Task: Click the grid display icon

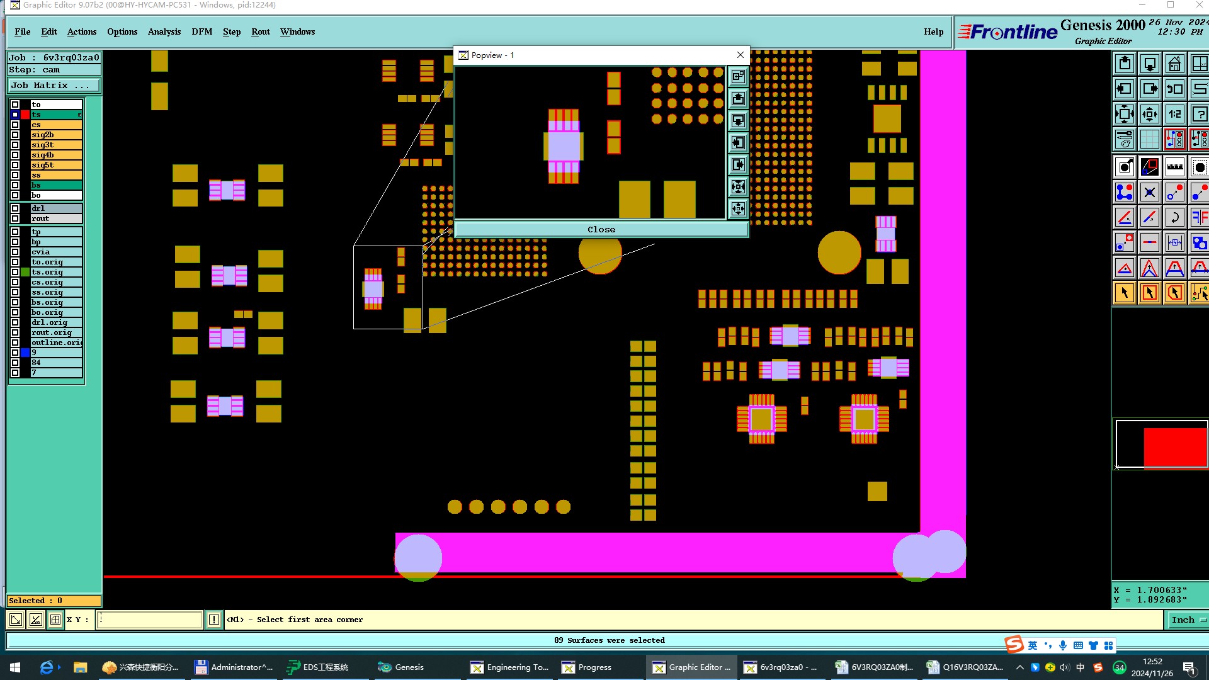Action: [x=1149, y=139]
